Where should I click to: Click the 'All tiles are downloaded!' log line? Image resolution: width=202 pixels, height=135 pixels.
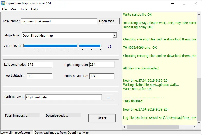141,68
